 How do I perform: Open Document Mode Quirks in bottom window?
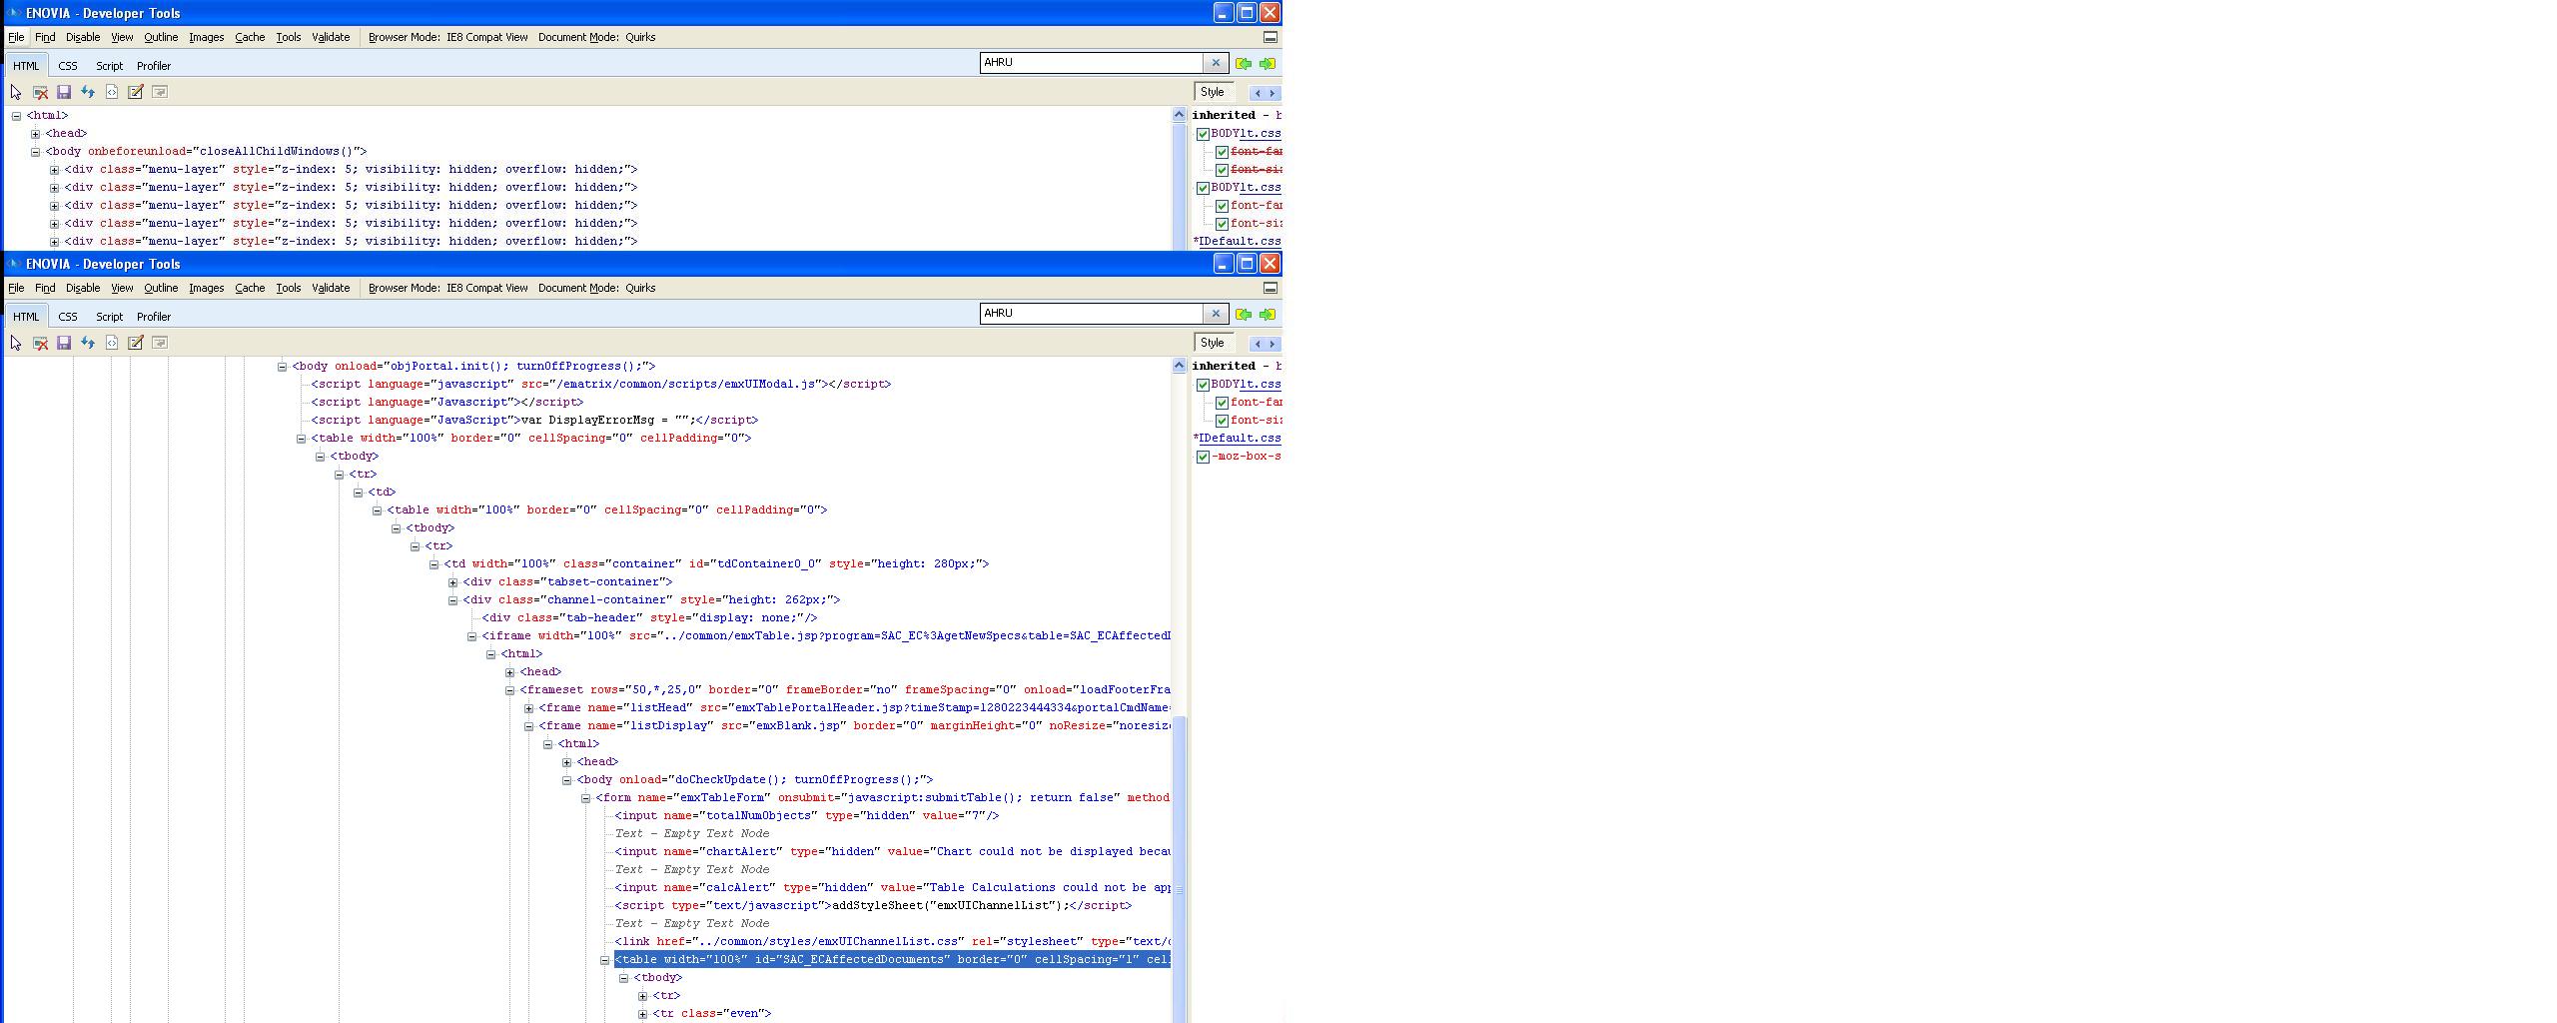[x=596, y=288]
